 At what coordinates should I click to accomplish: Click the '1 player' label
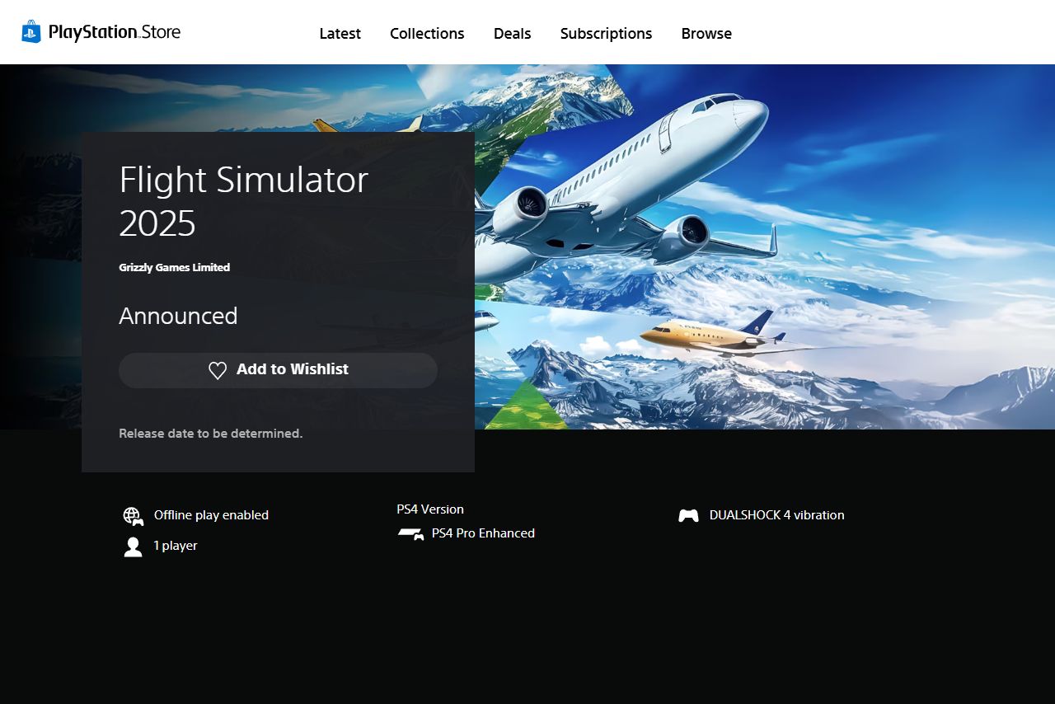coord(176,546)
